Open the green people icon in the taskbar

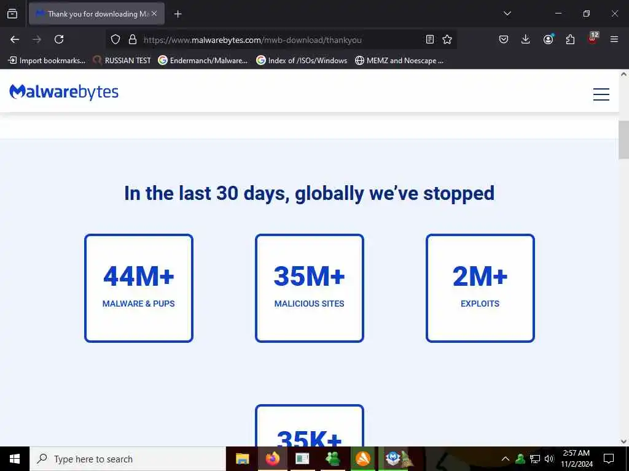tap(333, 459)
